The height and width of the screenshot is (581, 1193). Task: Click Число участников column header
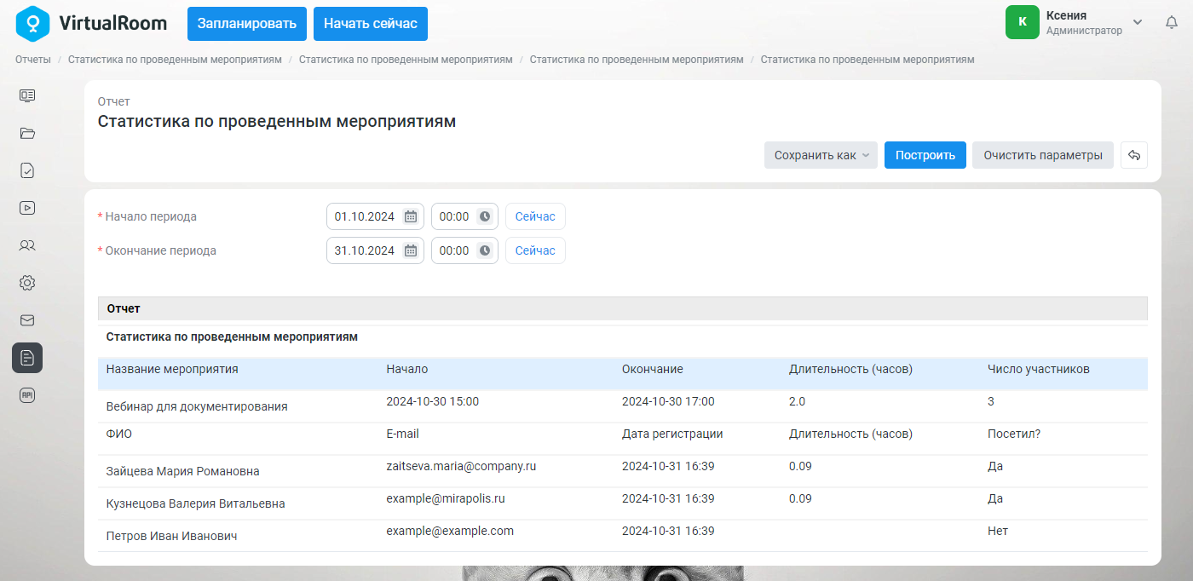point(1039,369)
